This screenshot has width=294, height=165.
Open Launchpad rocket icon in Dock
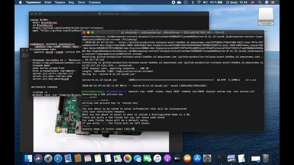pyautogui.click(x=48, y=159)
